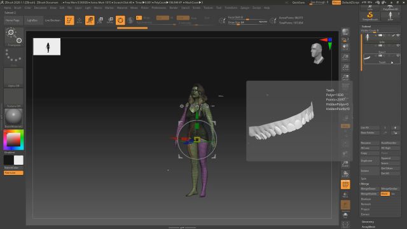Viewport: 407px width, 229px height.
Task: Click the main color picker square
Action: tap(13, 140)
